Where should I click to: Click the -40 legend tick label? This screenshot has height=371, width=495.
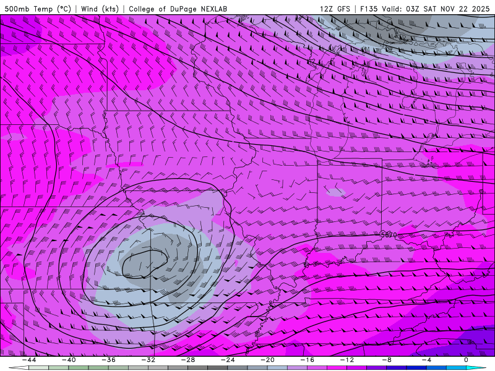(69, 360)
